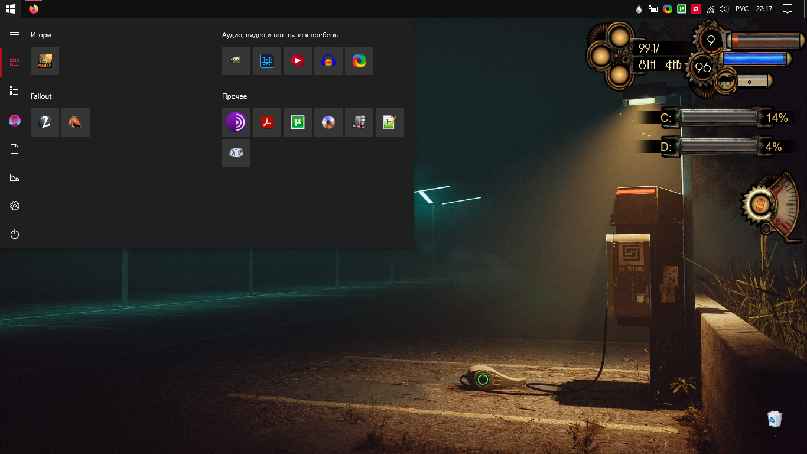The image size is (807, 454).
Task: Click the 8TH FEB date widget
Action: coord(660,65)
